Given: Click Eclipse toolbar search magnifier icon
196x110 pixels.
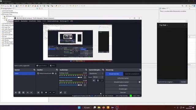Looking at the screenshot, I should (183, 6).
